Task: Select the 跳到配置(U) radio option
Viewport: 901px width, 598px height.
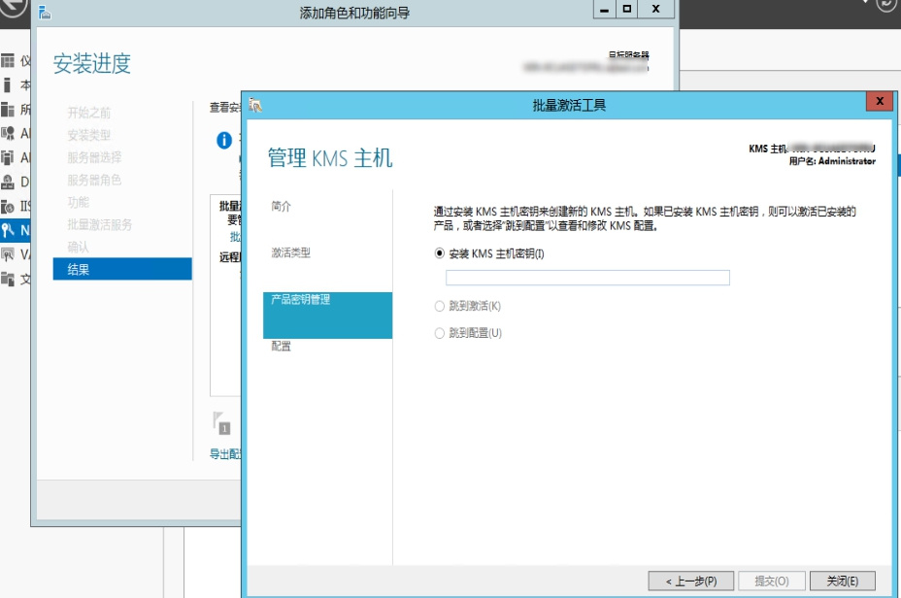Action: (x=440, y=333)
